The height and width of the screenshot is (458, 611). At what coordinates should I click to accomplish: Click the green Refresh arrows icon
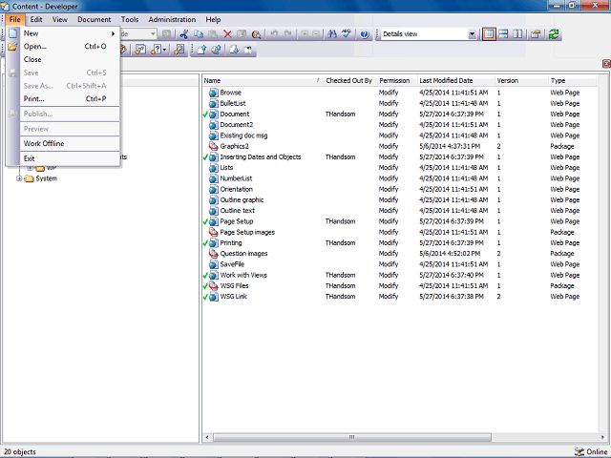point(554,34)
